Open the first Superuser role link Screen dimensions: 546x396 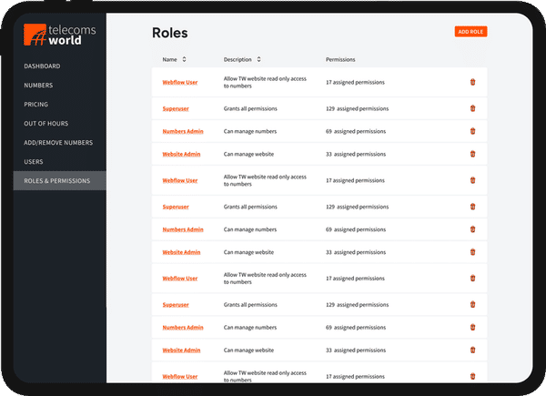coord(175,108)
